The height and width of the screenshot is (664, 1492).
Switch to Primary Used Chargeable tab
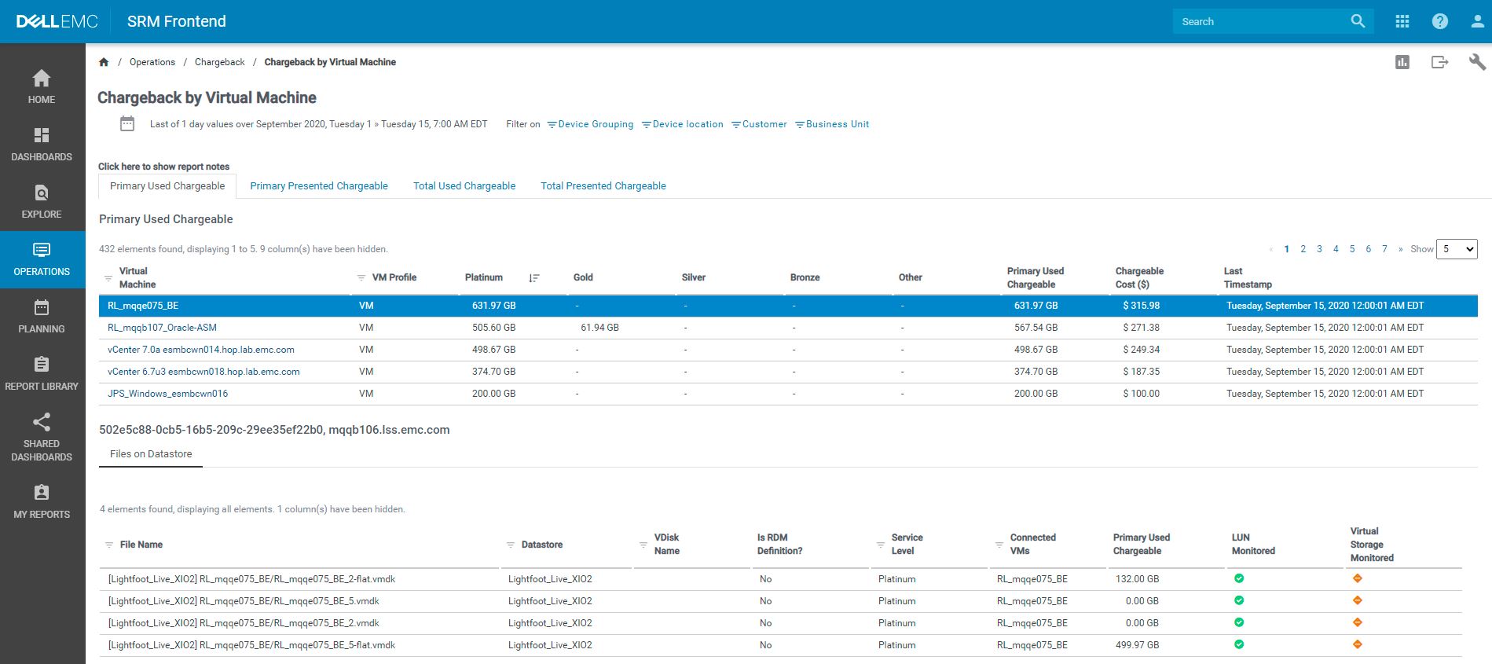pyautogui.click(x=167, y=186)
